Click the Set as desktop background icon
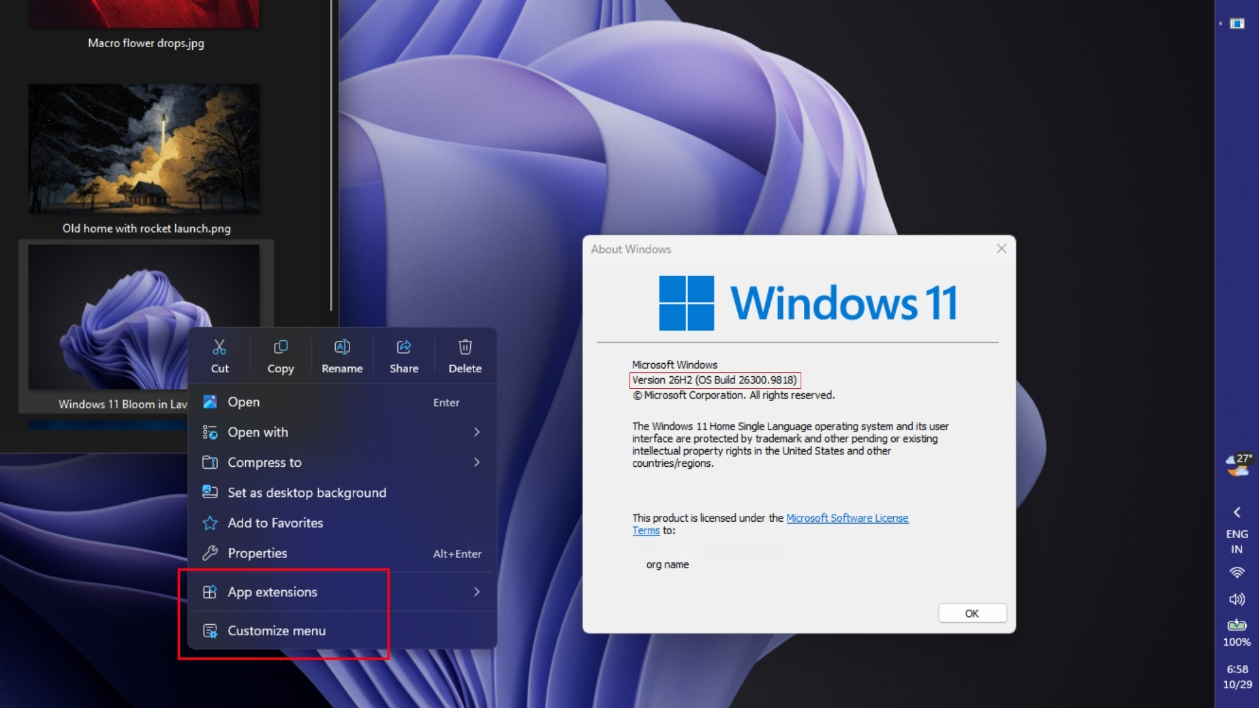This screenshot has width=1259, height=708. coord(210,492)
